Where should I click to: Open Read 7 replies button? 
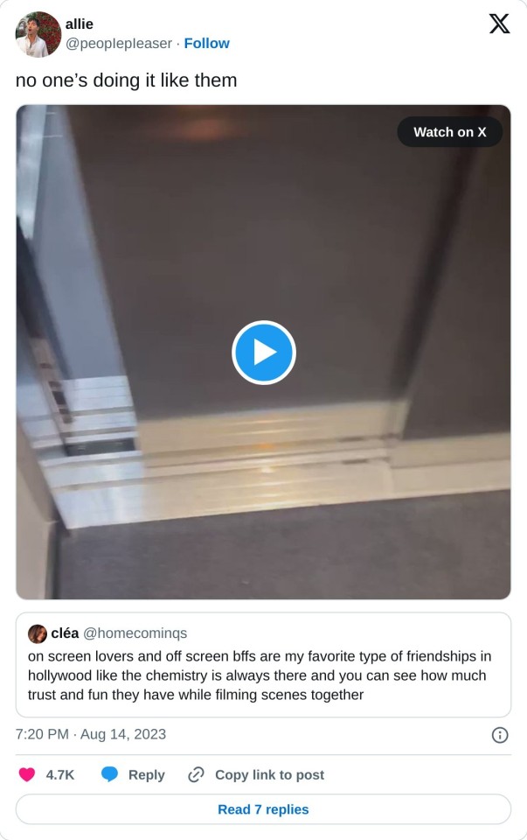263,809
